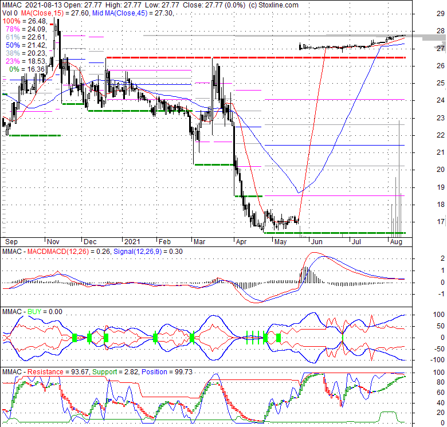This screenshot has height=427, width=447.
Task: Click the 'Dec' month axis label
Action: click(x=90, y=242)
